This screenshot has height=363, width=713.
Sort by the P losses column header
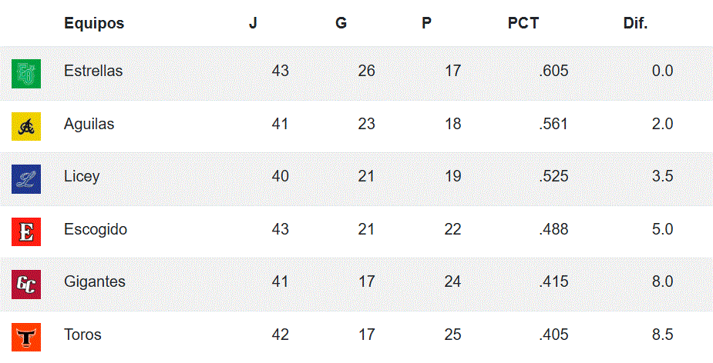[426, 23]
